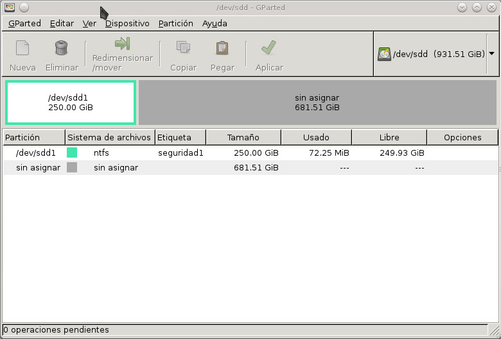Click the window resize grip corner

[x=494, y=332]
